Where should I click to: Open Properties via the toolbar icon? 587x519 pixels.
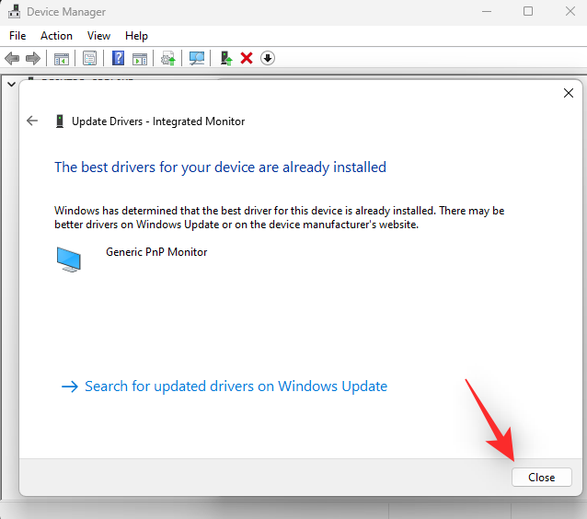point(89,58)
